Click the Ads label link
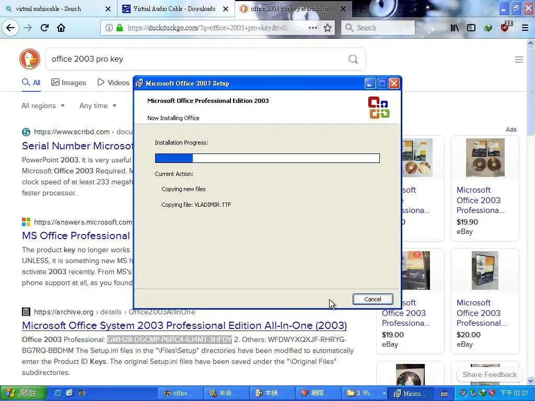Screen dimensions: 535x401 coord(511,129)
